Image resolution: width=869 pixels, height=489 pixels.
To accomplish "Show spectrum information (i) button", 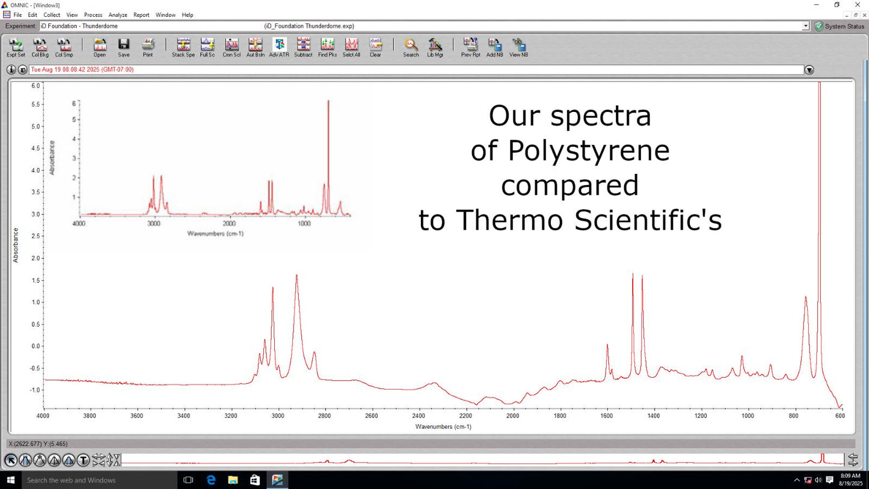I will coord(11,70).
